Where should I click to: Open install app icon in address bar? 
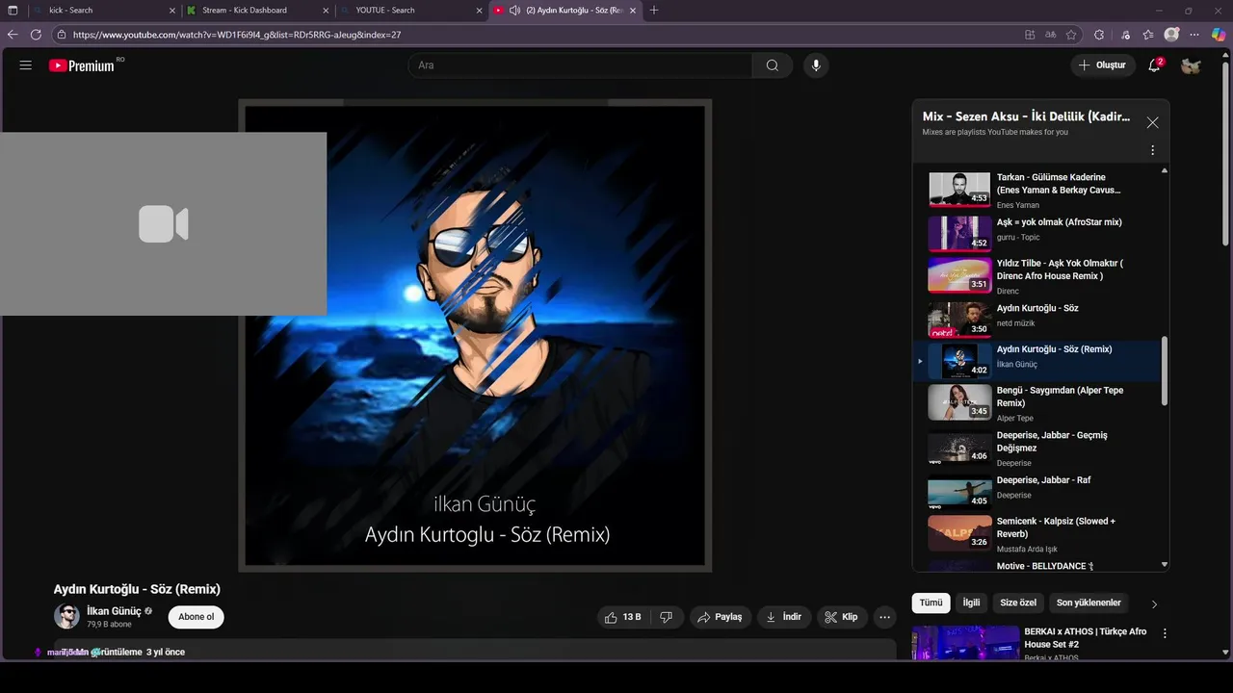(x=1030, y=35)
